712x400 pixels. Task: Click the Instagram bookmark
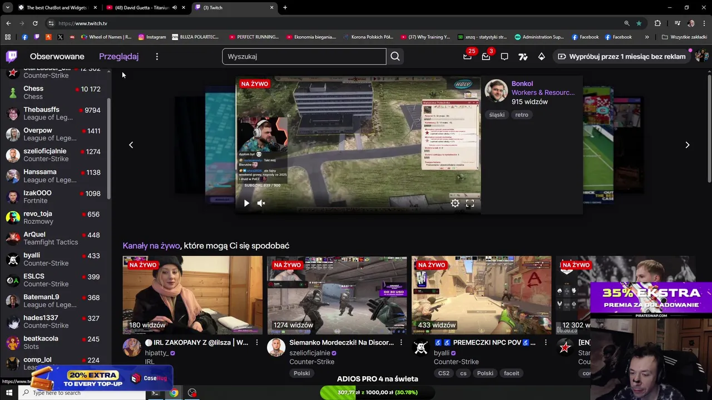click(152, 37)
